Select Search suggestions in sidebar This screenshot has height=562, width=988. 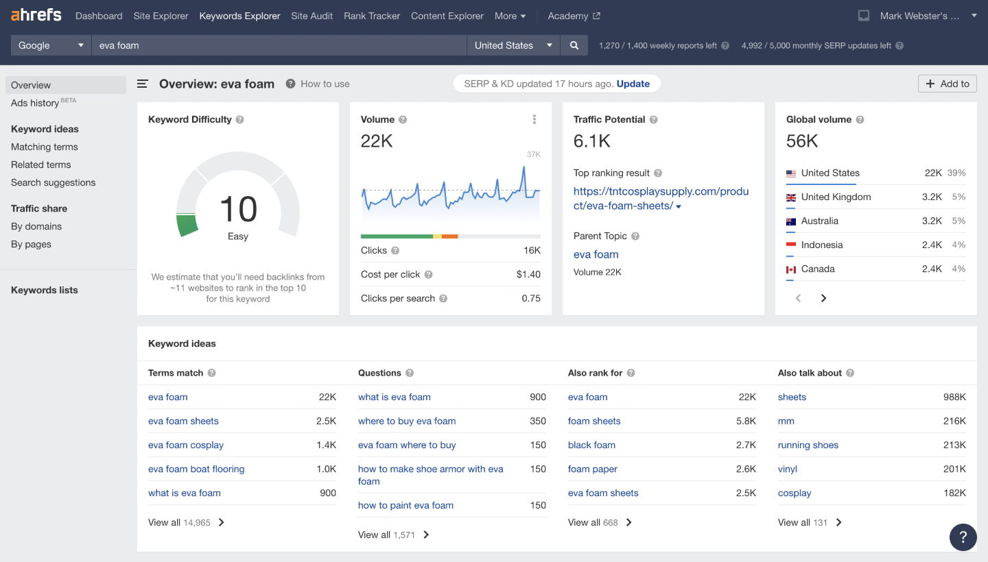coord(54,182)
